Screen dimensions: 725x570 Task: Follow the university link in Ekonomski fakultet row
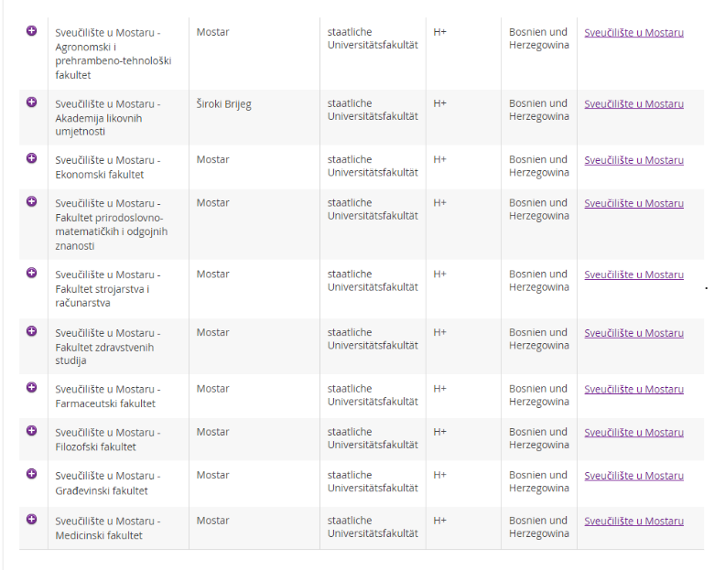(633, 160)
